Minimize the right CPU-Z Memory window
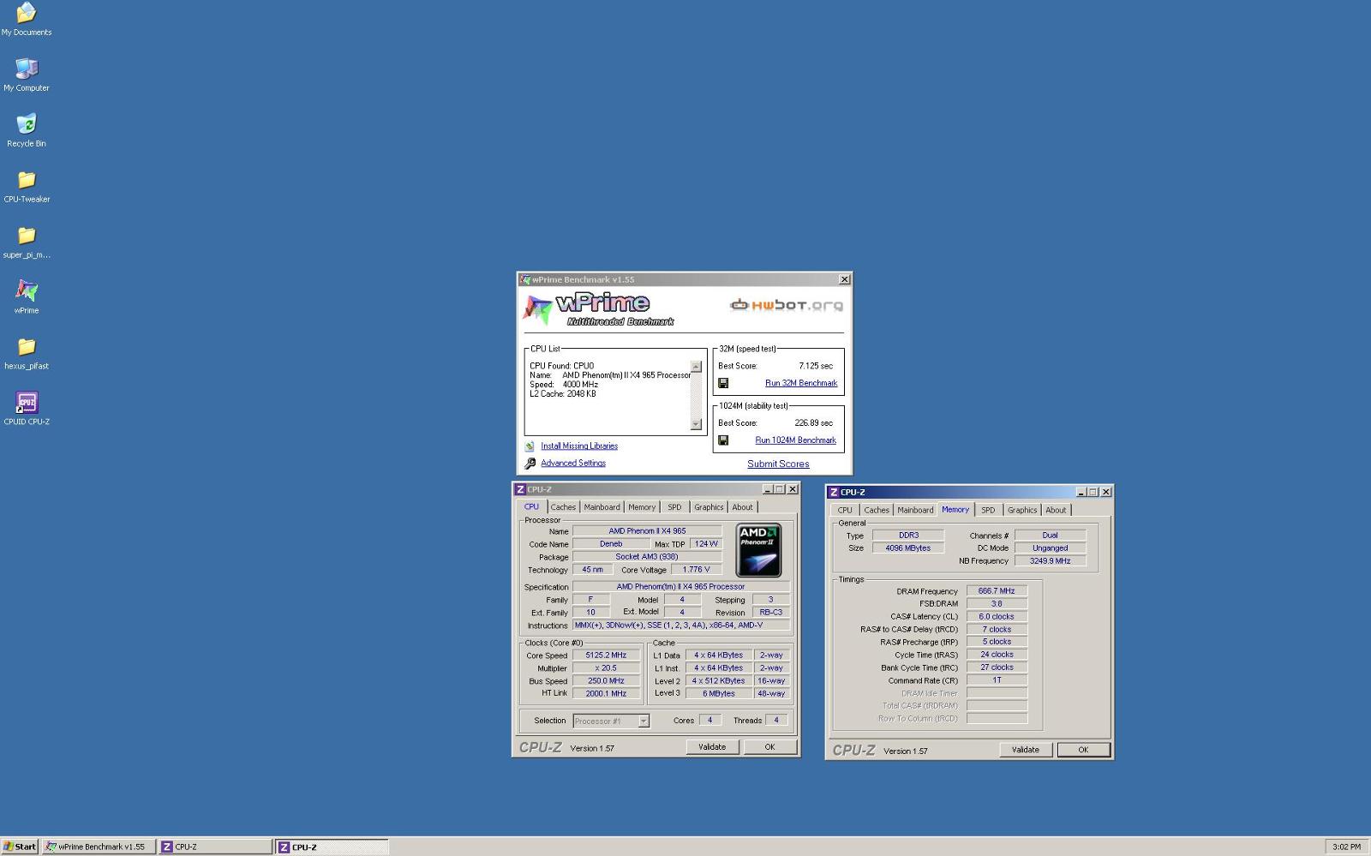 tap(1081, 492)
